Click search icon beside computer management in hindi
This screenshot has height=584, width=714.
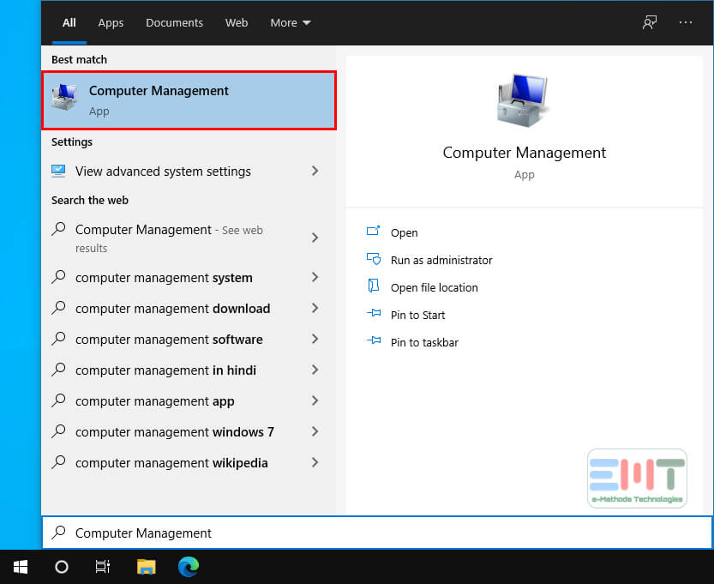click(x=59, y=370)
